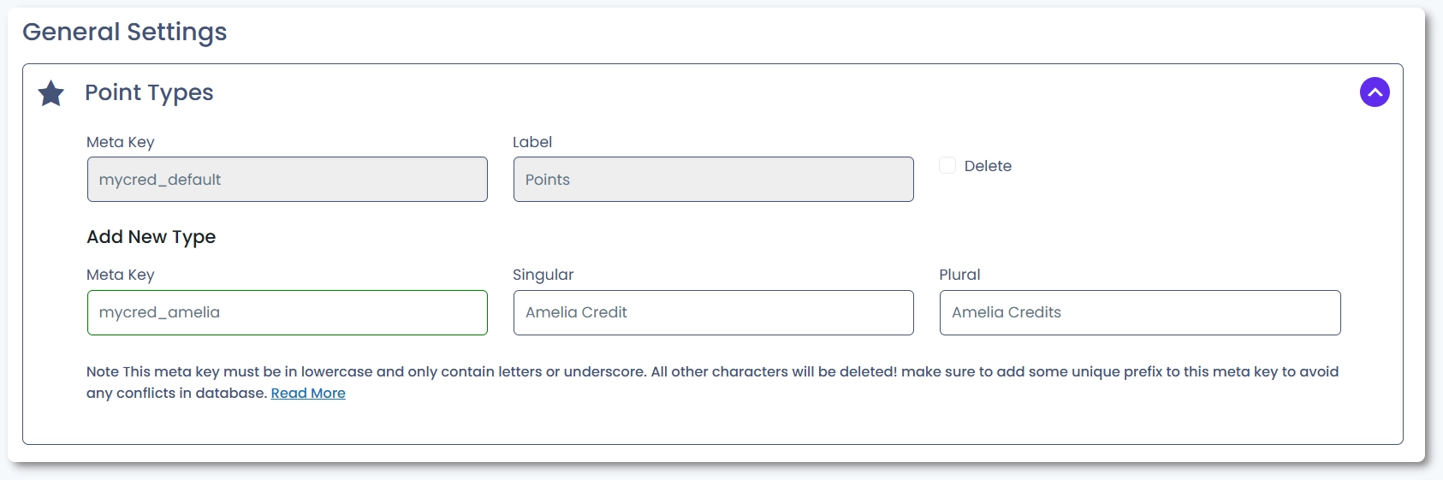Click the Meta Key caption above mycred_amelia
Image resolution: width=1443 pixels, height=480 pixels.
pos(121,275)
